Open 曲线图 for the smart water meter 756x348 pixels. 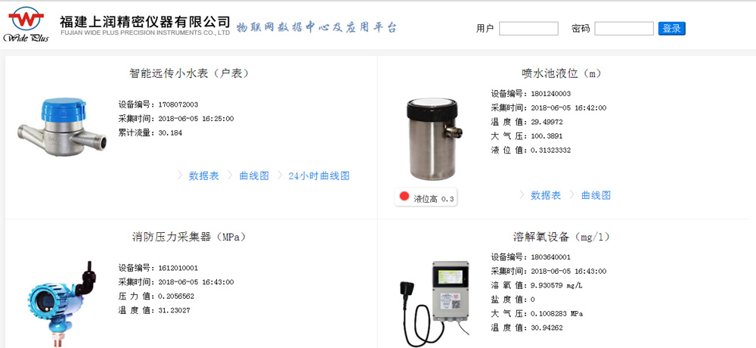pyautogui.click(x=253, y=176)
